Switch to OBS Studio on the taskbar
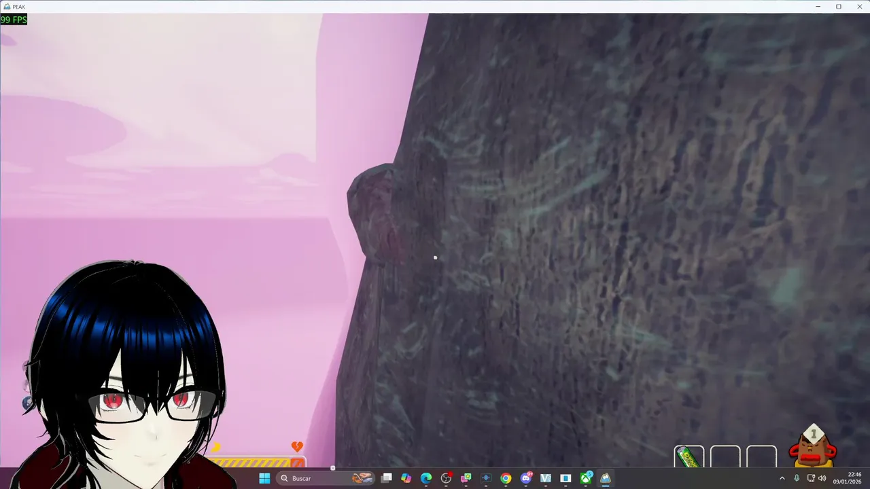 click(x=446, y=478)
